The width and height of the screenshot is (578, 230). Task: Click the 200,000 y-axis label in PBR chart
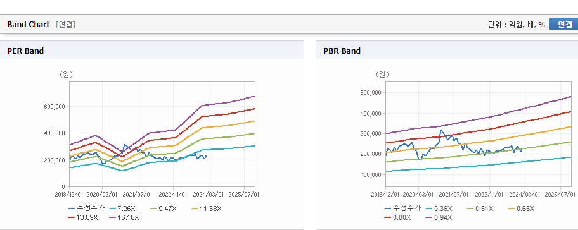pos(371,154)
